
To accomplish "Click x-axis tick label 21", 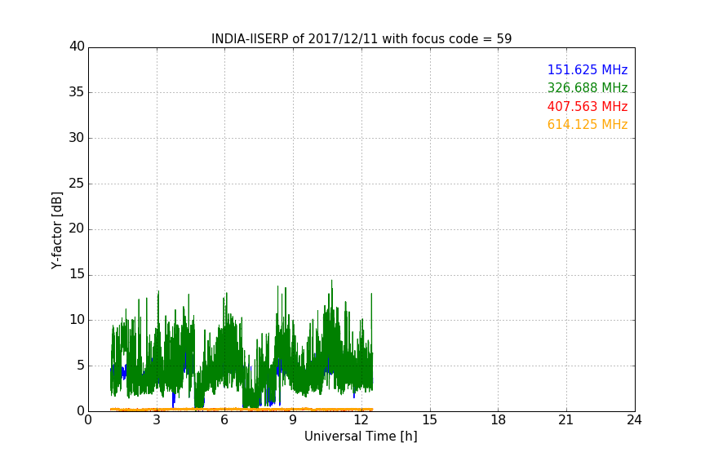I will (x=566, y=420).
